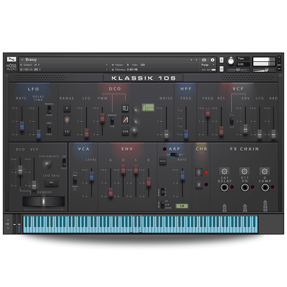Click the Bender ribbon strip
287x287 pixels.
(44, 201)
